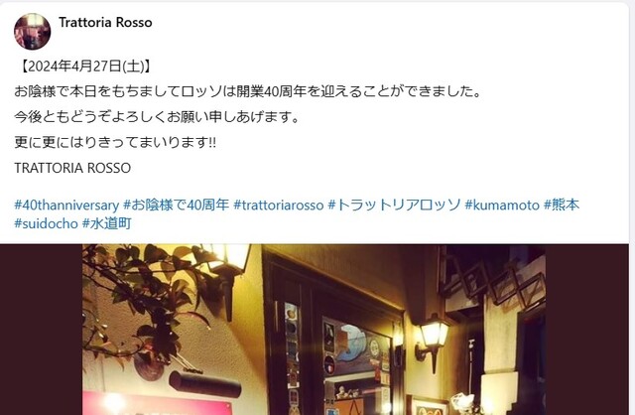Open hashtag #水道町

[x=107, y=223]
